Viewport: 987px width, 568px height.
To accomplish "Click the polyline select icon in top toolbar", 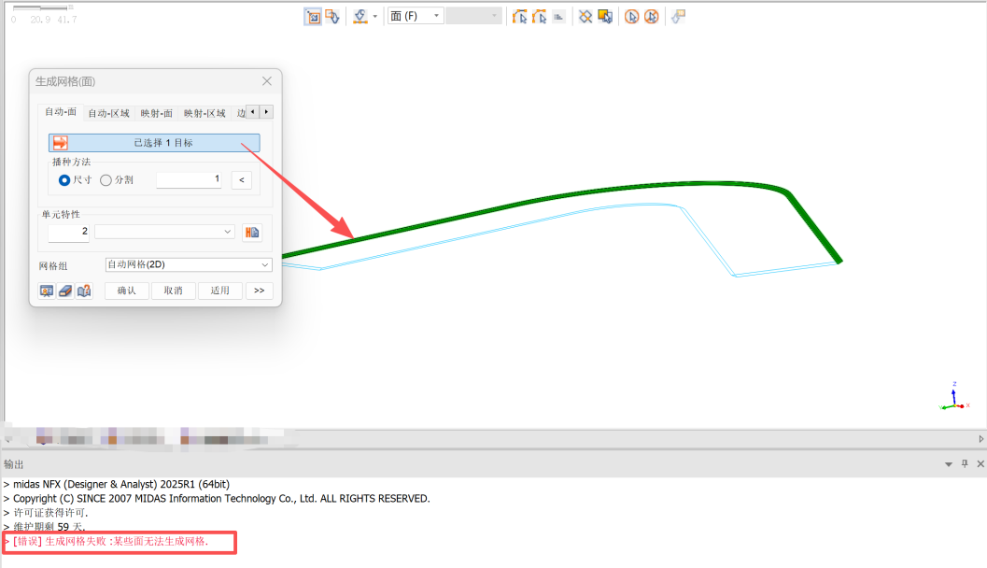I will pos(520,17).
